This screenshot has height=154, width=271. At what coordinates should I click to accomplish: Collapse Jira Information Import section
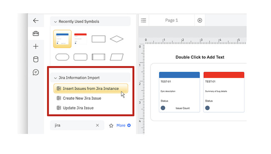tap(55, 78)
